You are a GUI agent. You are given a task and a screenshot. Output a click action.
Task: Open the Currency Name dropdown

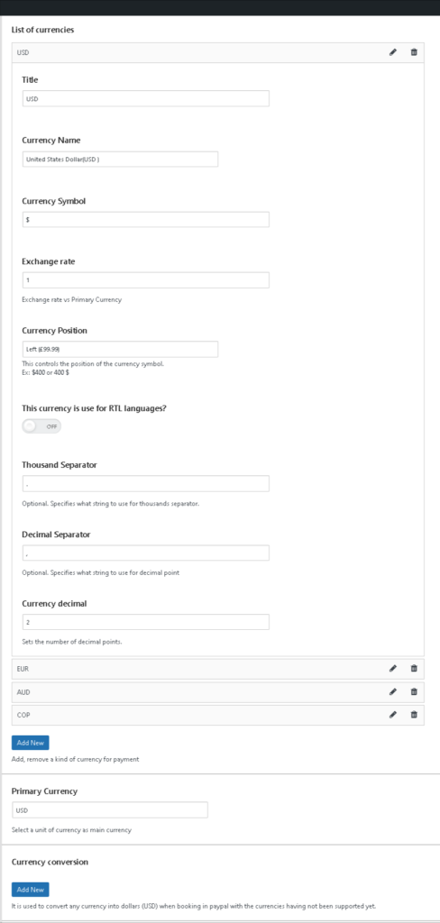click(x=120, y=159)
